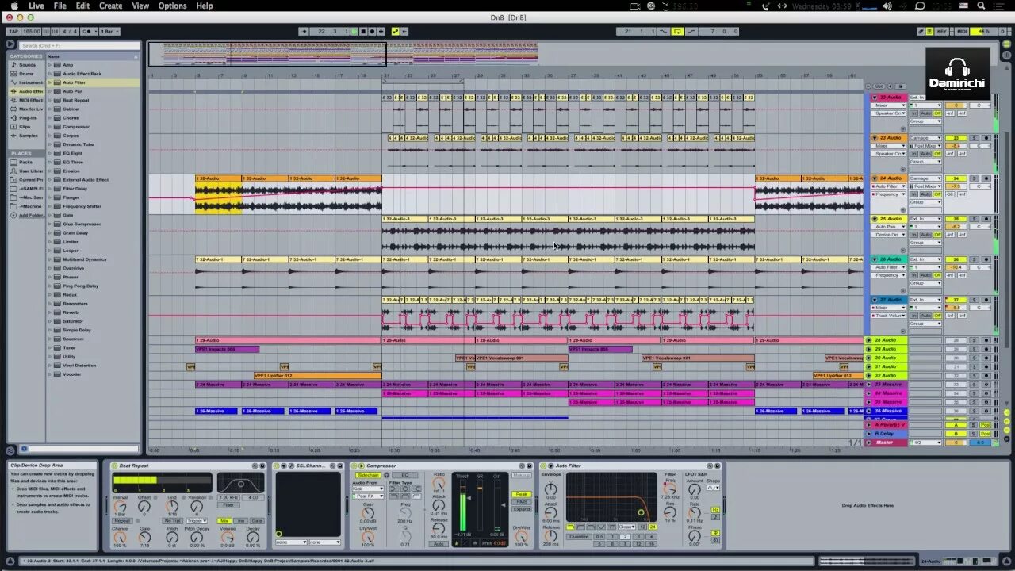Select Samples category in browser
Screen dimensions: 1015x571
click(x=28, y=136)
